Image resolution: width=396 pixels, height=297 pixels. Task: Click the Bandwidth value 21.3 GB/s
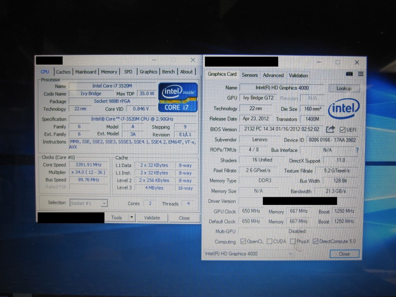[x=335, y=191]
